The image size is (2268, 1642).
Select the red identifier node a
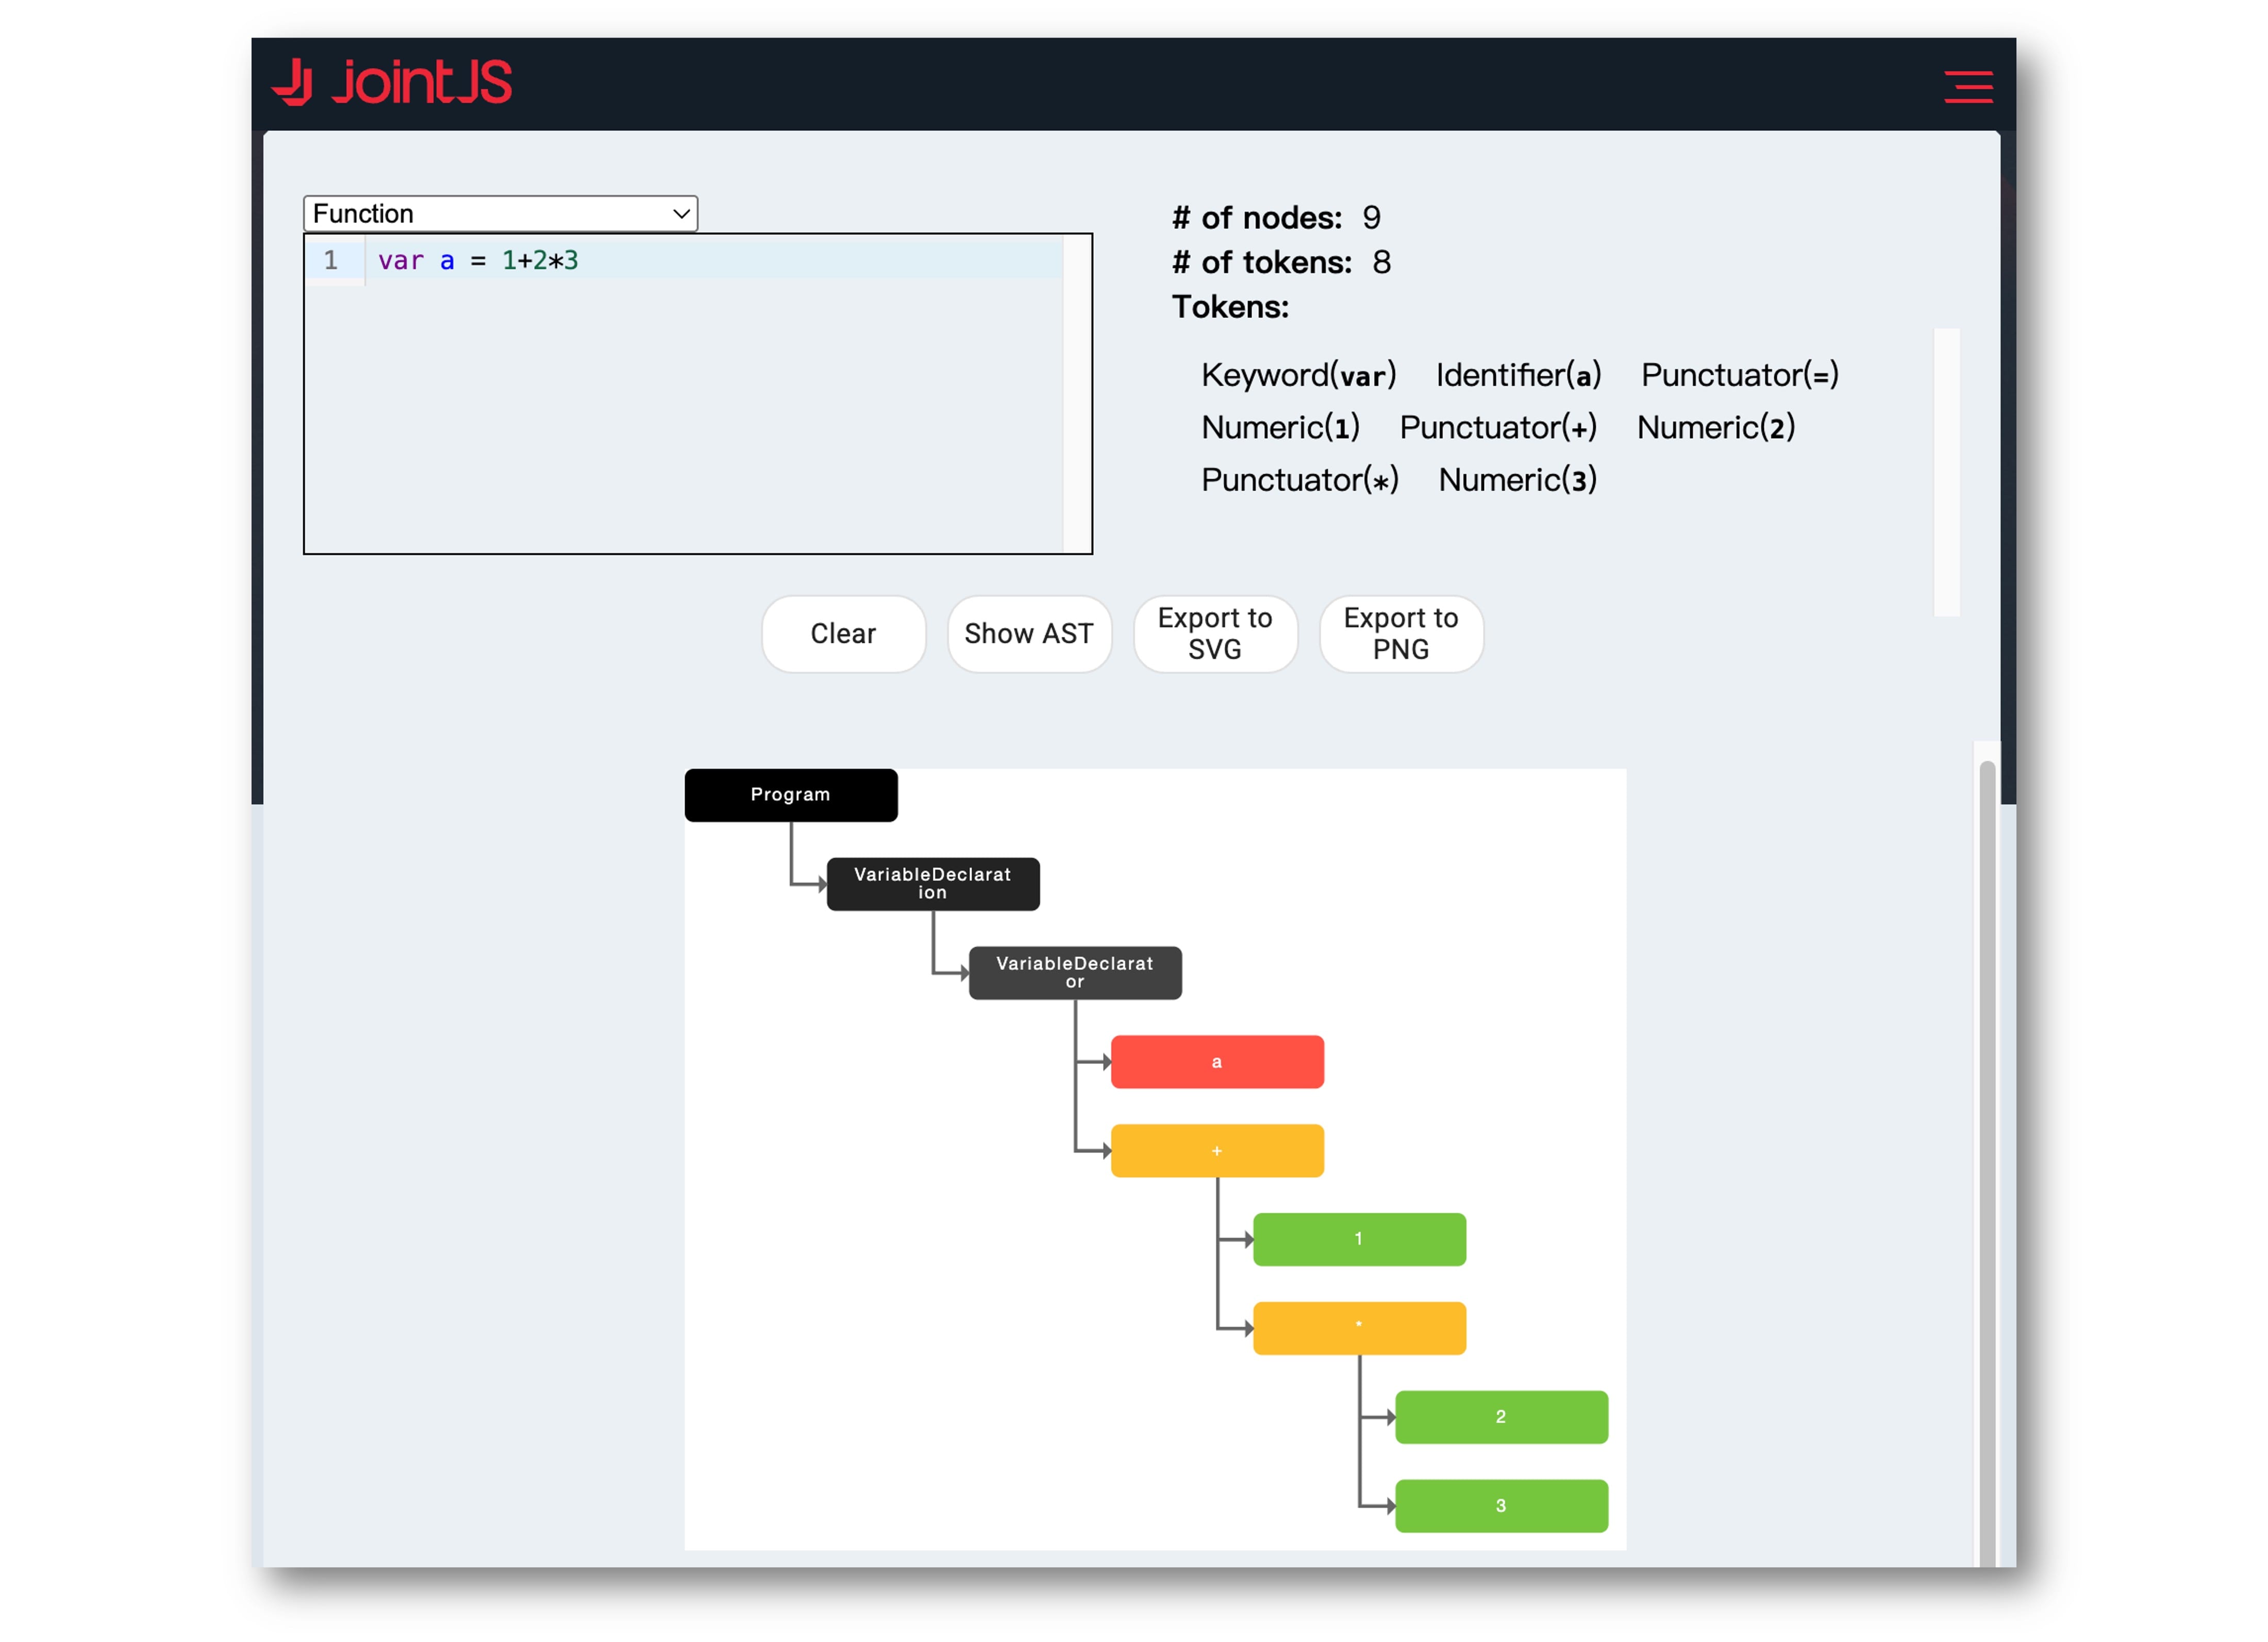pos(1217,1062)
